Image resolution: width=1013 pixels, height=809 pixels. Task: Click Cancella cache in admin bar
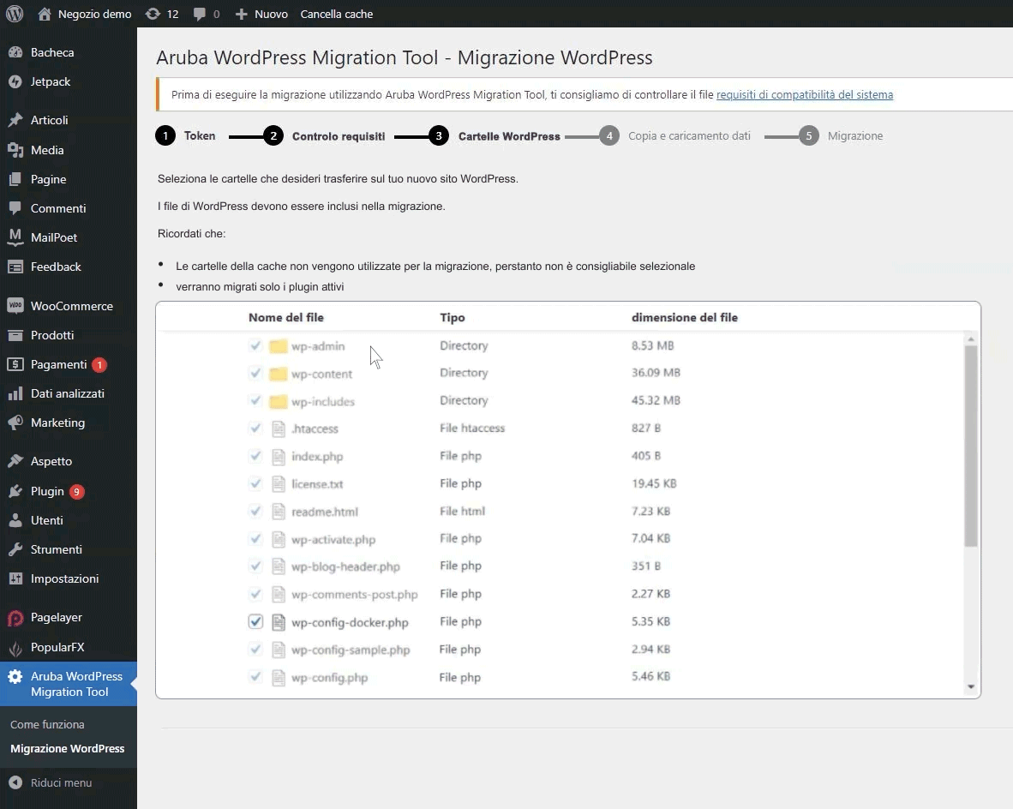336,14
